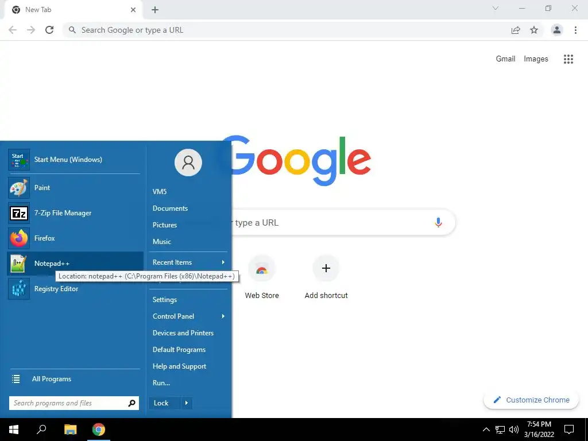The image size is (588, 441).
Task: Close the New Tab tab
Action: [x=133, y=10]
